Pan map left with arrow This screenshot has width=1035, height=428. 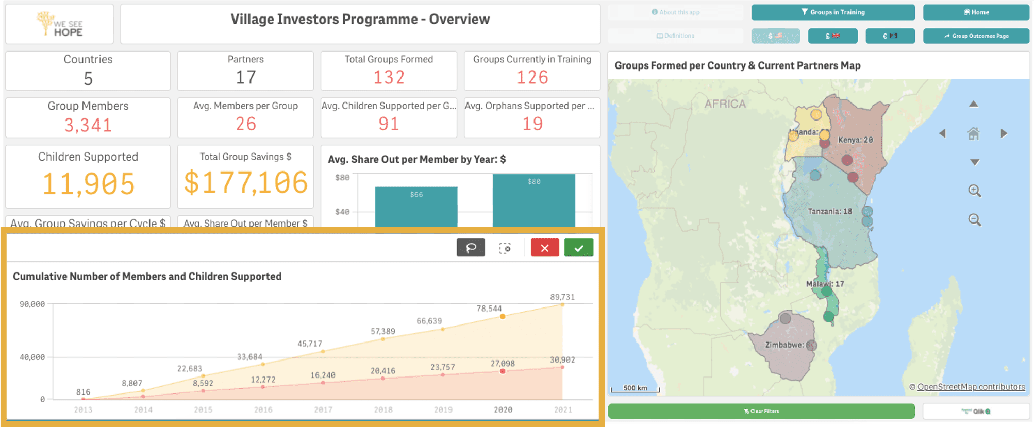coord(943,133)
